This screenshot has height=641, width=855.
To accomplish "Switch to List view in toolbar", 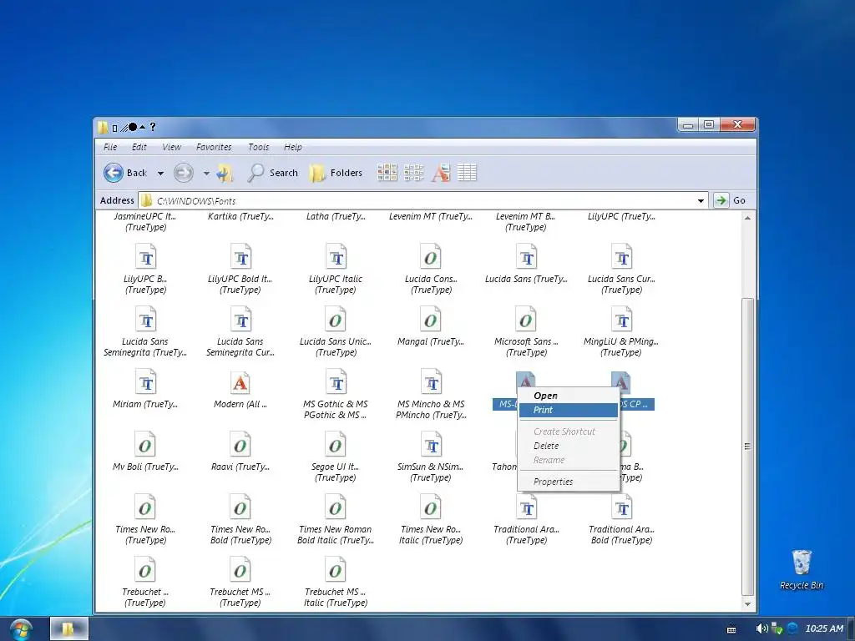I will tap(414, 172).
